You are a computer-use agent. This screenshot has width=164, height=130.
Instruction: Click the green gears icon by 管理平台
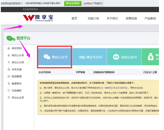click(11, 38)
